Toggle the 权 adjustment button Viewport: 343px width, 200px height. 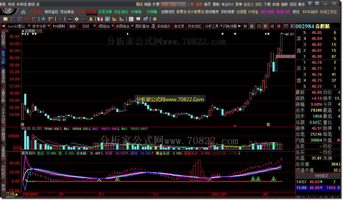click(x=265, y=26)
